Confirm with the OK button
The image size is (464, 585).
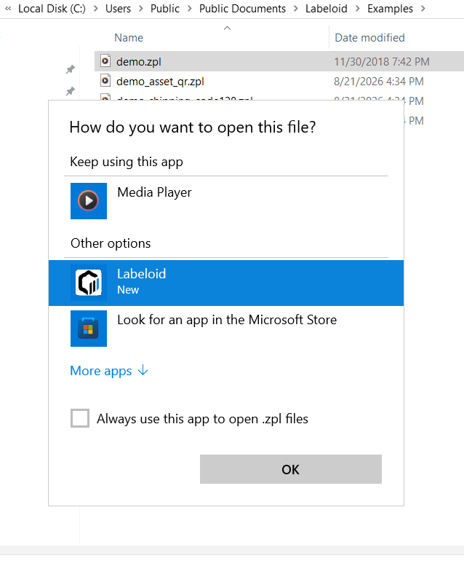[x=291, y=469]
